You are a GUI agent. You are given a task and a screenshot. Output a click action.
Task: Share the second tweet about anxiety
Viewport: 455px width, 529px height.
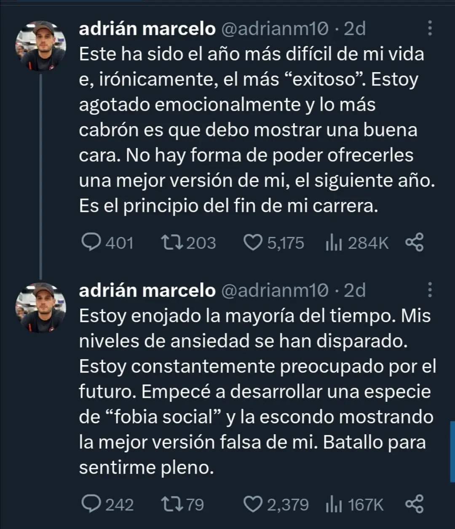(414, 505)
